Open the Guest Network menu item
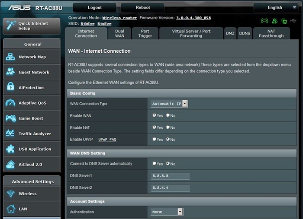The height and width of the screenshot is (219, 303). 32,72
